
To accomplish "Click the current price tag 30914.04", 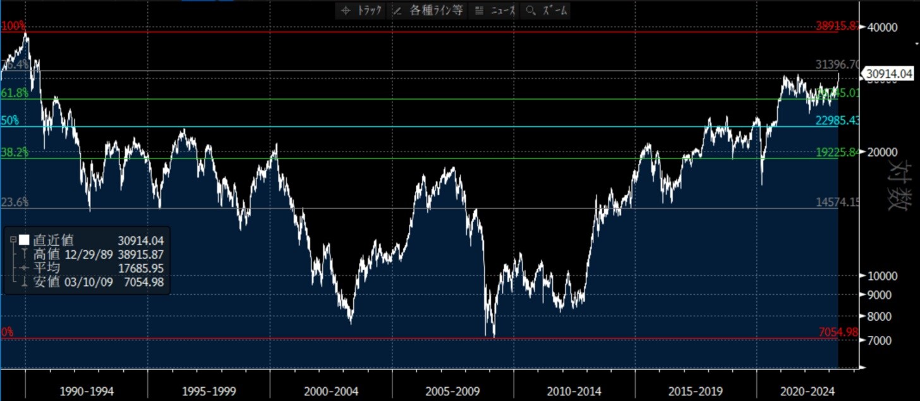I will 889,74.
